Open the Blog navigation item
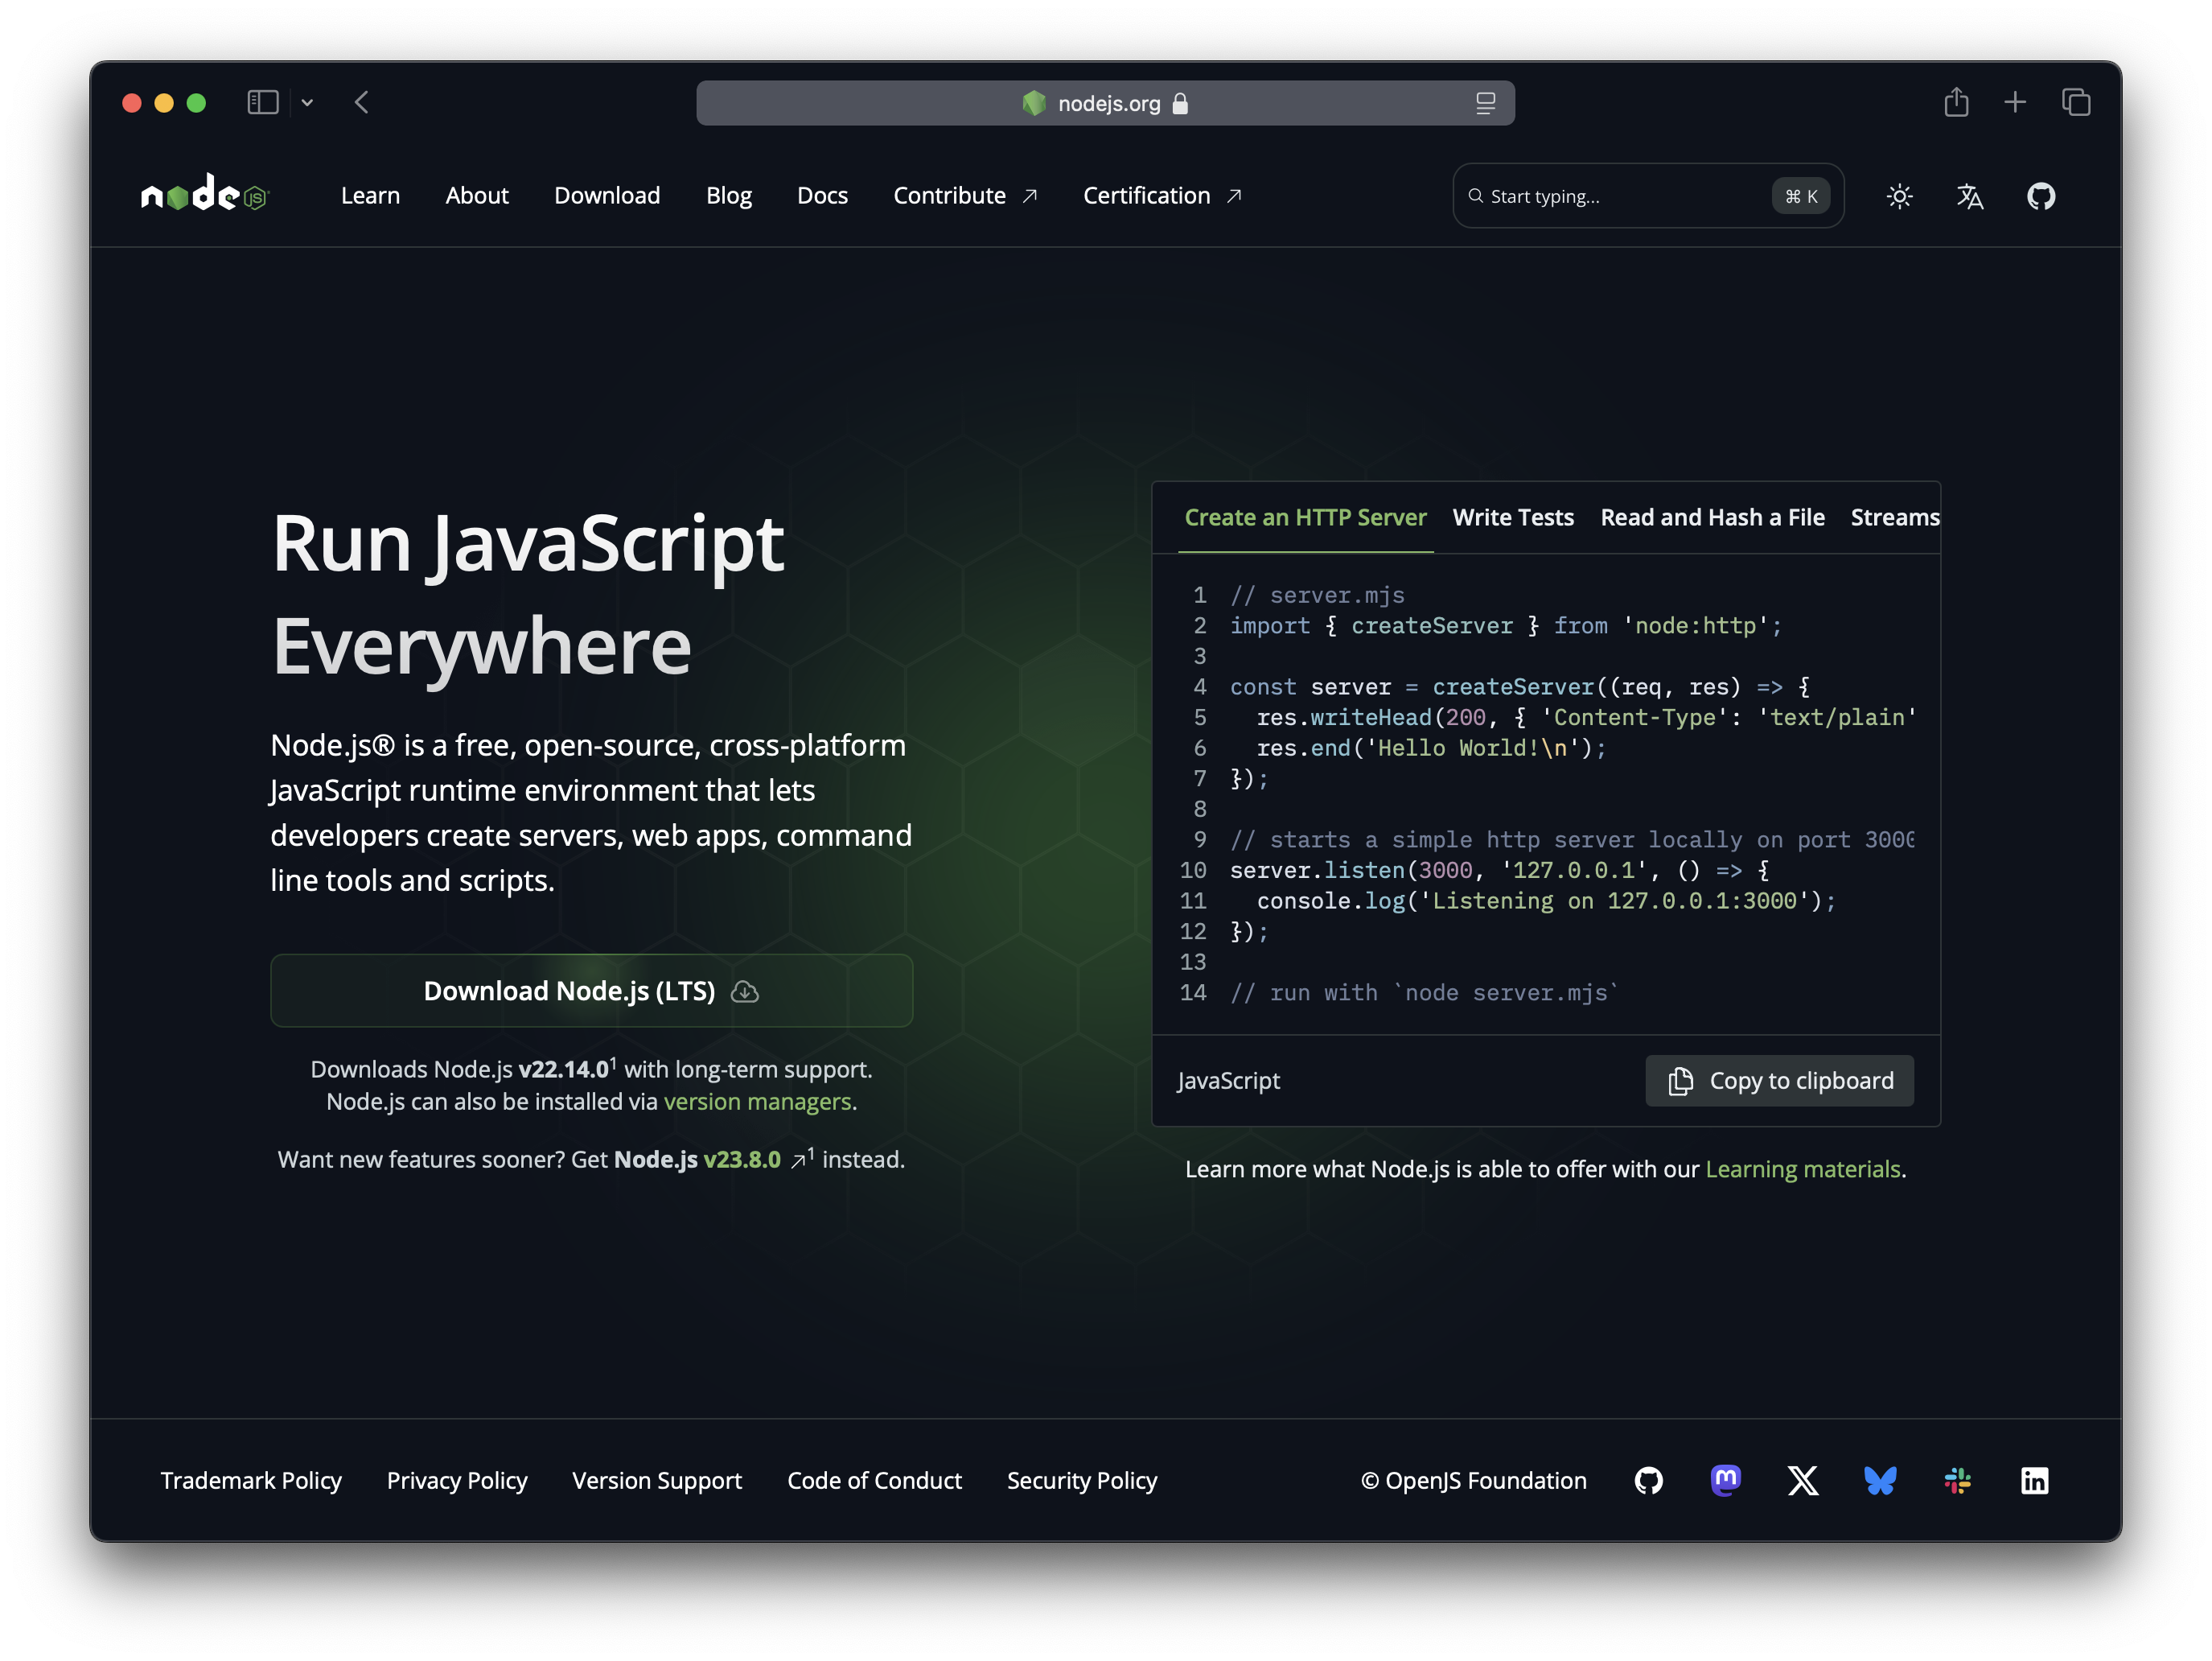Image resolution: width=2212 pixels, height=1661 pixels. pyautogui.click(x=728, y=195)
